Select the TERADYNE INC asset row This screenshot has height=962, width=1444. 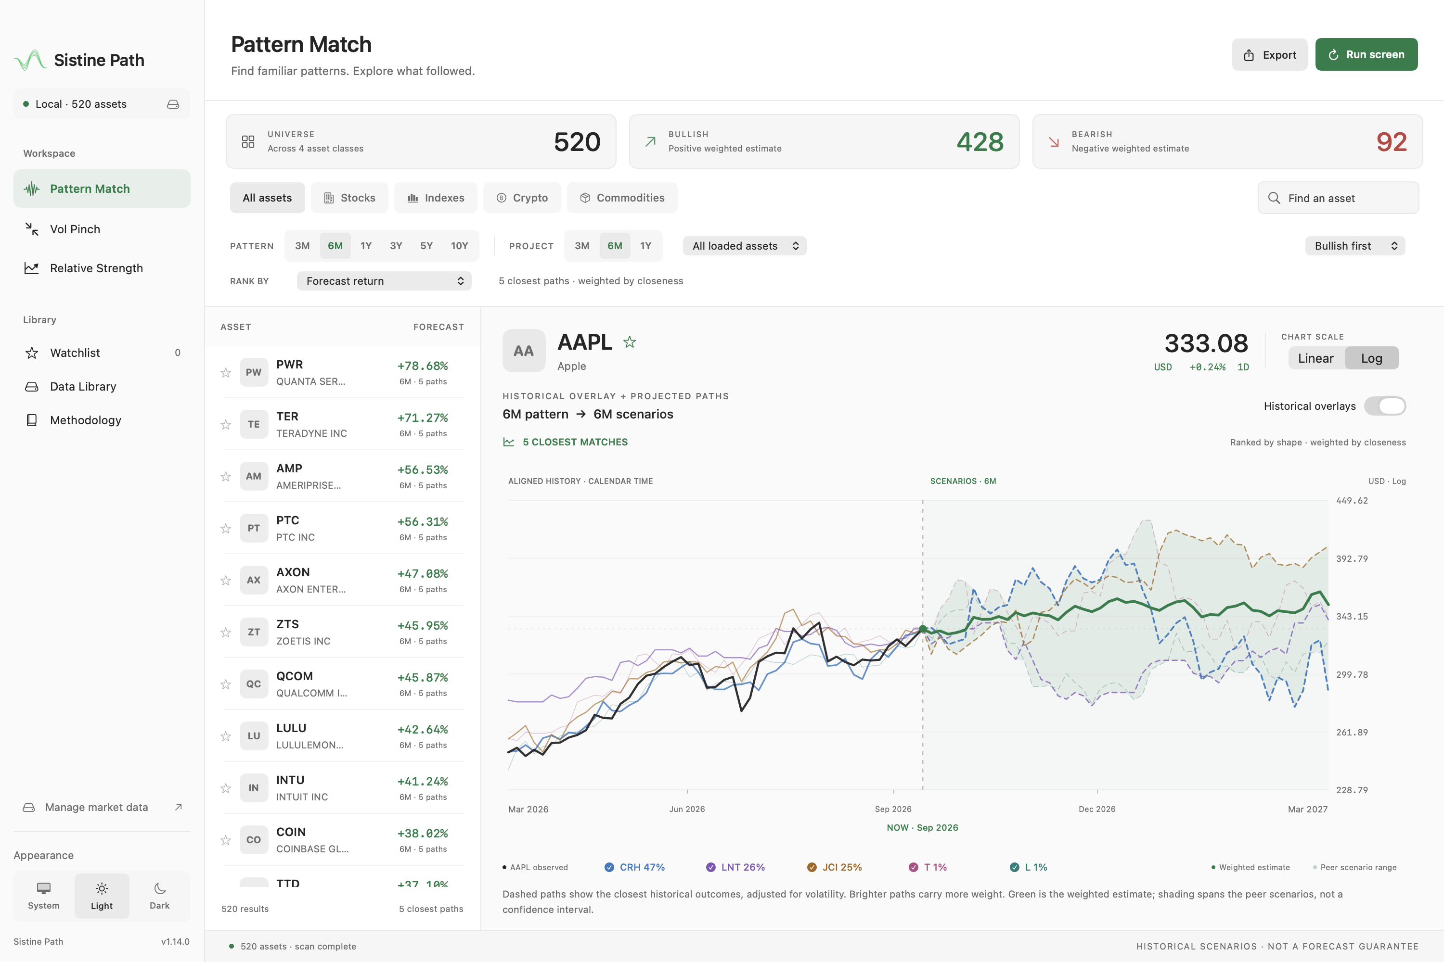(344, 425)
